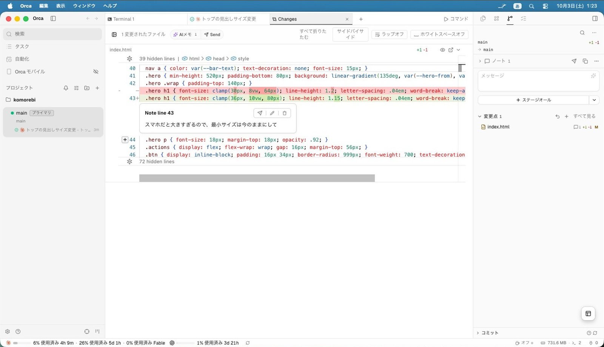
Task: Switch to トップの見出しサイズ変更 tab
Action: [x=228, y=19]
